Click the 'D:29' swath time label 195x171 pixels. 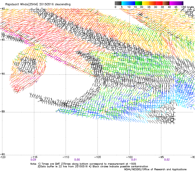pyautogui.click(x=33, y=160)
